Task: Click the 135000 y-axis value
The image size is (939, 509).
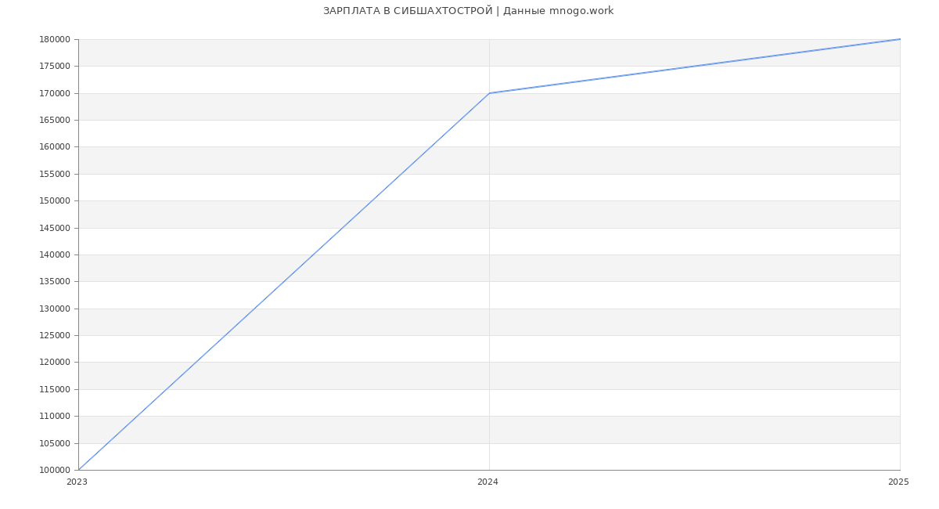Action: pyautogui.click(x=55, y=281)
